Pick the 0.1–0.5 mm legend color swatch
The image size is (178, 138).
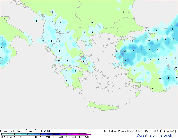(5, 134)
